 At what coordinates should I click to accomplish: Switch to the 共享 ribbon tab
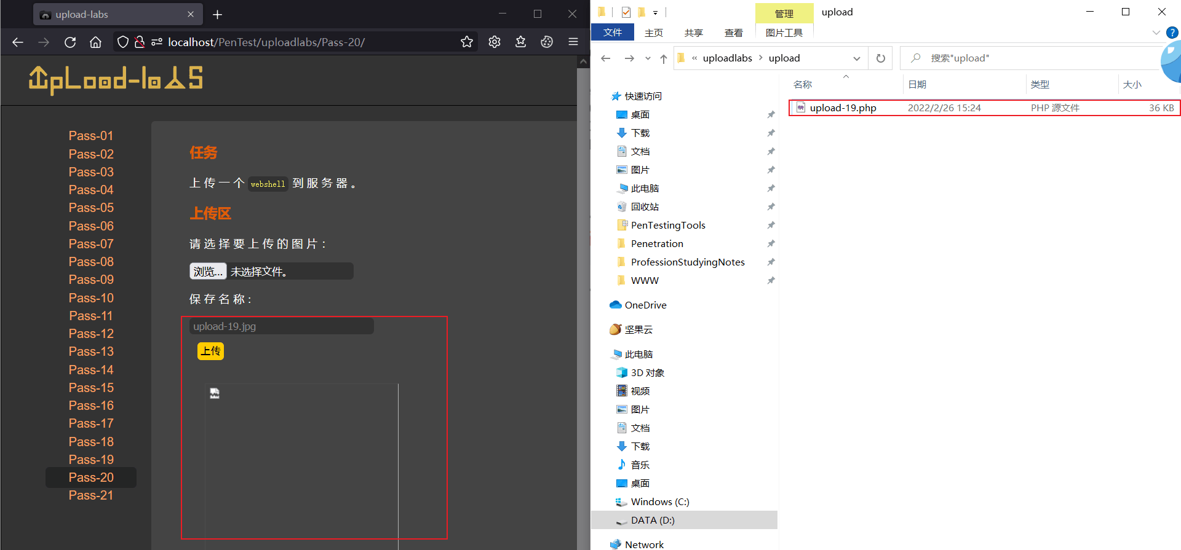(694, 33)
